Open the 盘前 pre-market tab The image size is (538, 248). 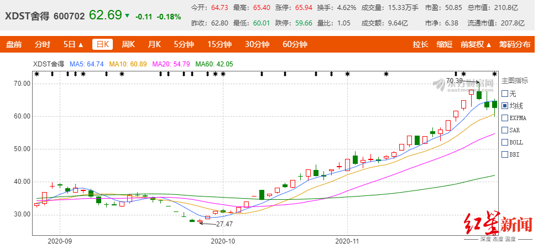[14, 44]
